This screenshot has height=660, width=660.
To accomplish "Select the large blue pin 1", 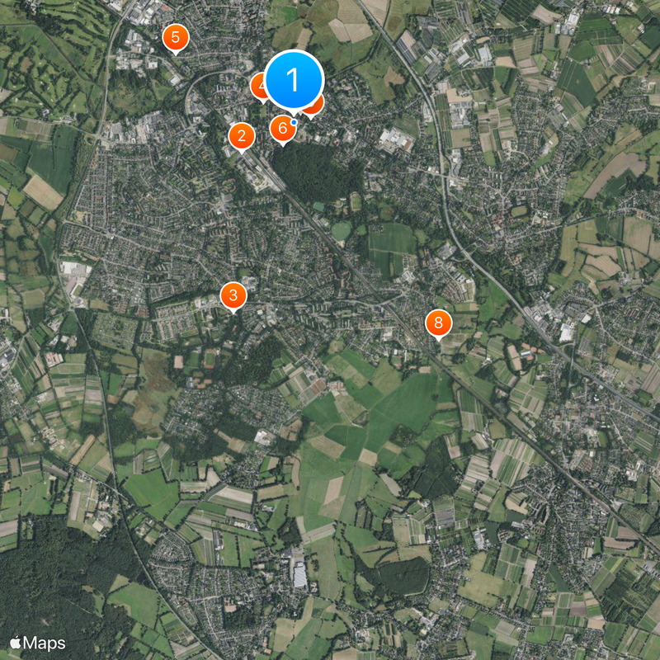I will 294,80.
